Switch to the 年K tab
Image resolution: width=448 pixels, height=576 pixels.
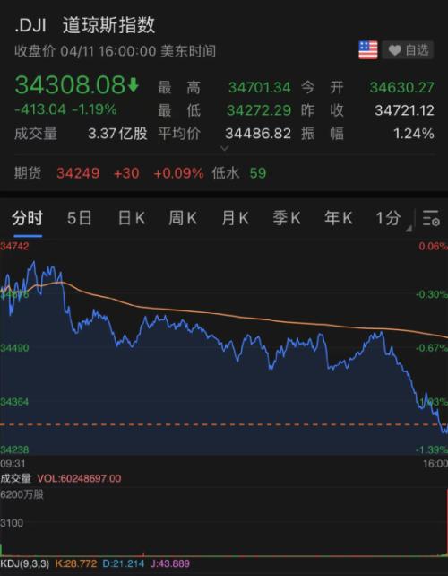point(339,219)
